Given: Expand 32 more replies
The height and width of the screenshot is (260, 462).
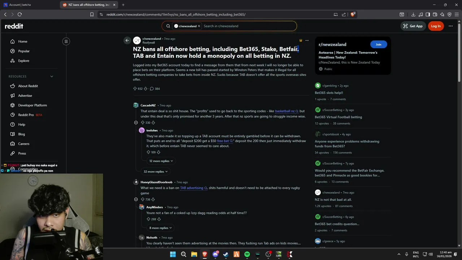Looking at the screenshot, I should (x=156, y=172).
